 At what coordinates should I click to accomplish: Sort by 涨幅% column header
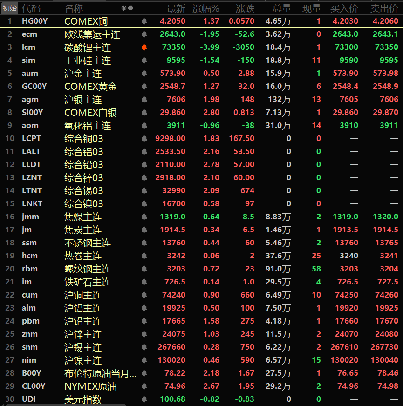pos(205,8)
